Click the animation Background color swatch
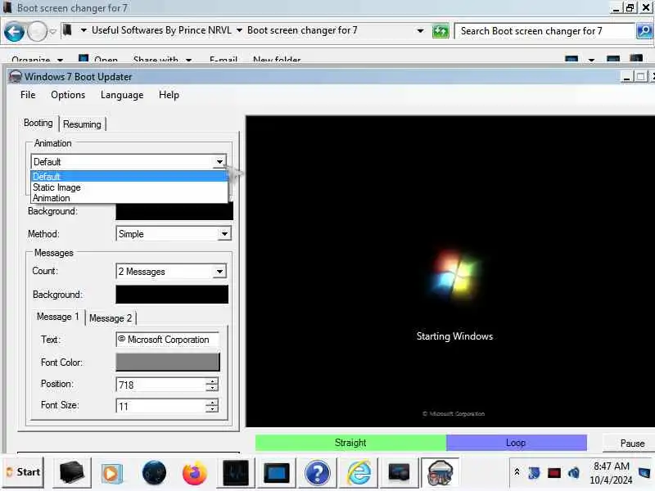This screenshot has width=655, height=491. point(174,211)
